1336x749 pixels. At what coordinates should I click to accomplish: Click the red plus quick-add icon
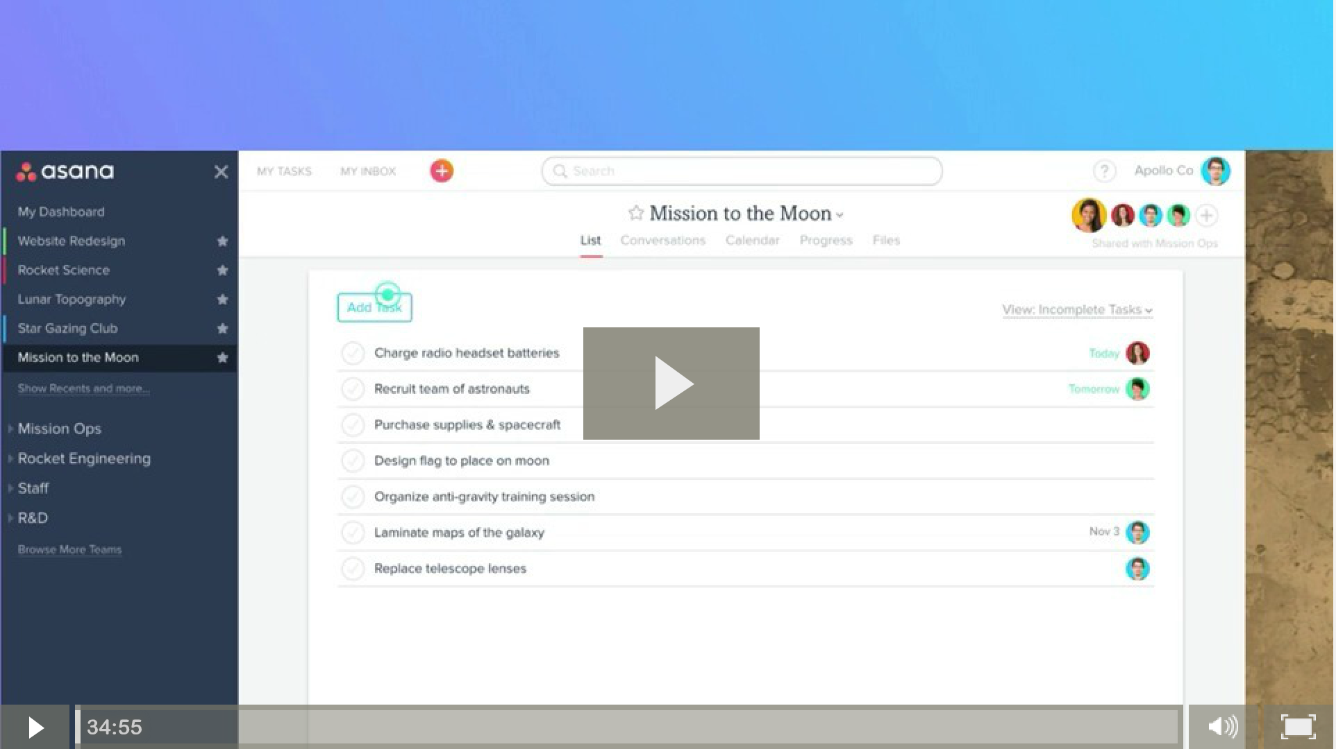click(x=442, y=171)
